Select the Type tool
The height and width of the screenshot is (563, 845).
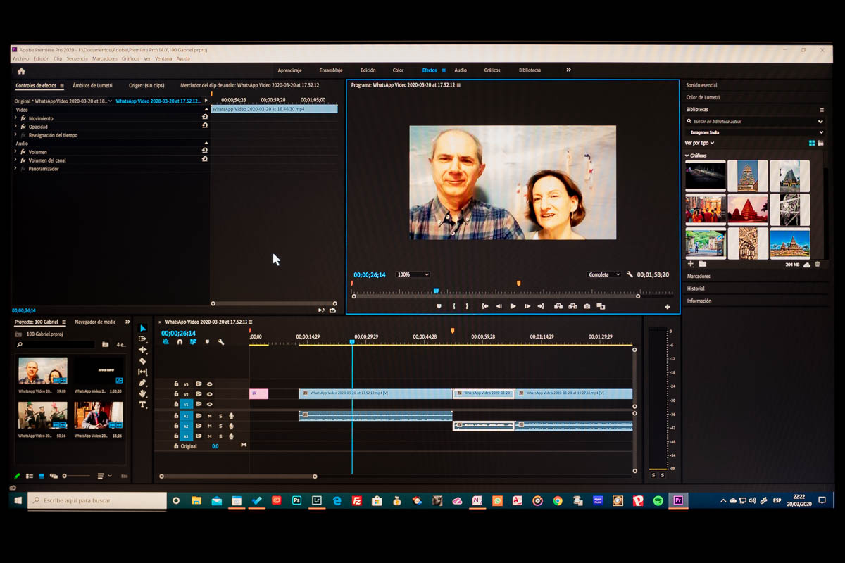[x=143, y=405]
